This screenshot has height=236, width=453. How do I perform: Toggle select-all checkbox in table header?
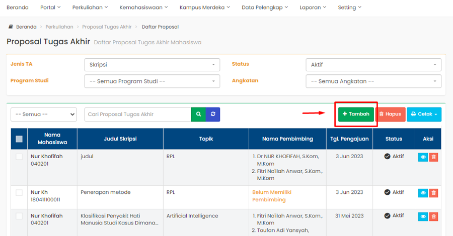[19, 139]
